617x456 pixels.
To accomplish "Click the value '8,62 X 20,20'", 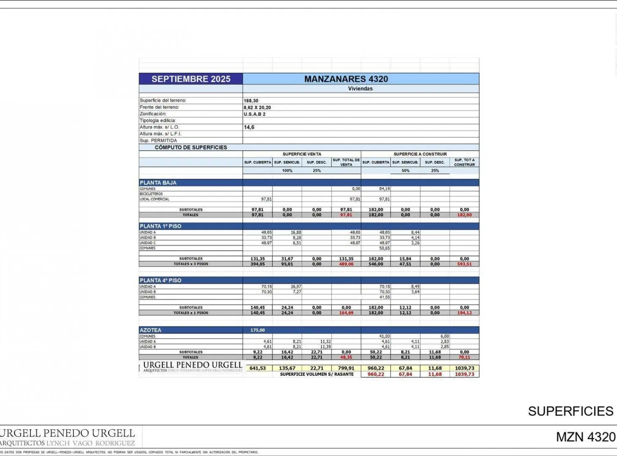I will tap(257, 108).
